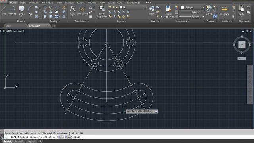This screenshot has width=254, height=143.
Task: Open the WCS coordinate system dropdown
Action: coord(242,58)
